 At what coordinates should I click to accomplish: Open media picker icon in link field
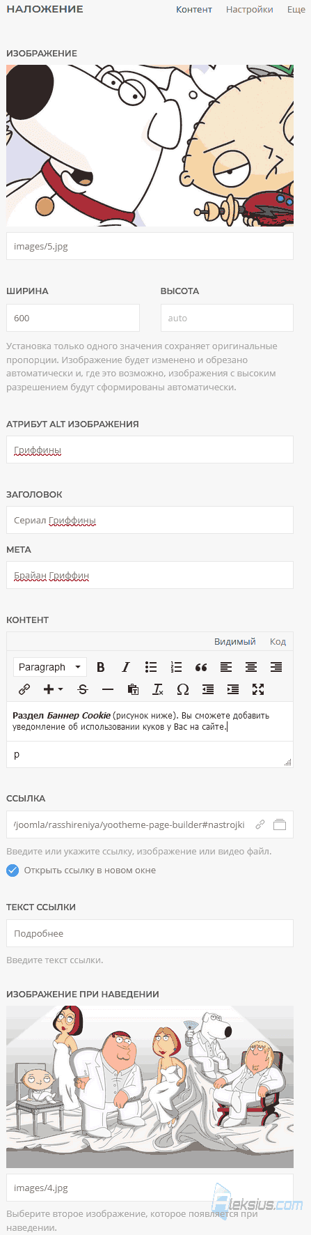coord(280,824)
